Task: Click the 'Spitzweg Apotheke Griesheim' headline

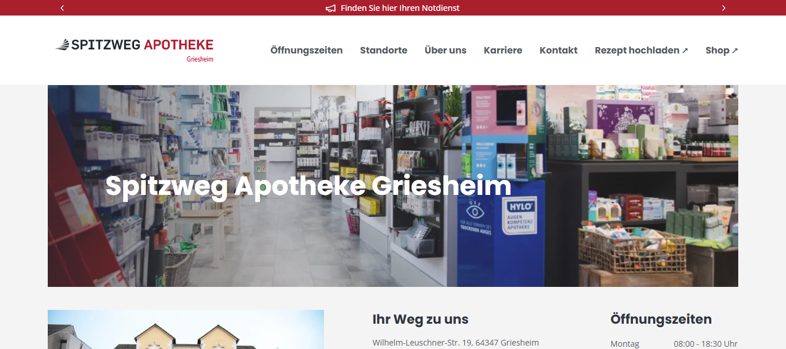Action: (308, 186)
